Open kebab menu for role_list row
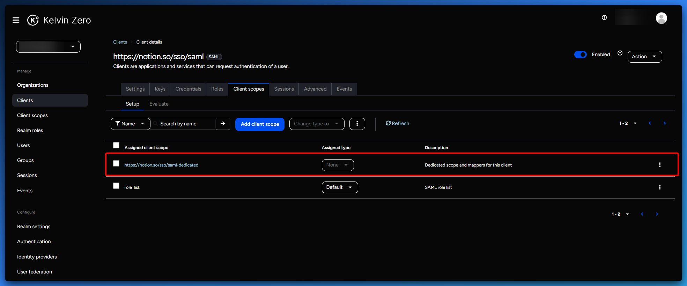Screen dimensions: 687x286 [x=659, y=187]
